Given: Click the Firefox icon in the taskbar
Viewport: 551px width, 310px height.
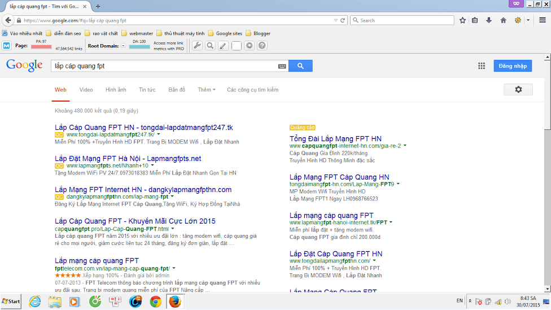Looking at the screenshot, I should pos(175,302).
